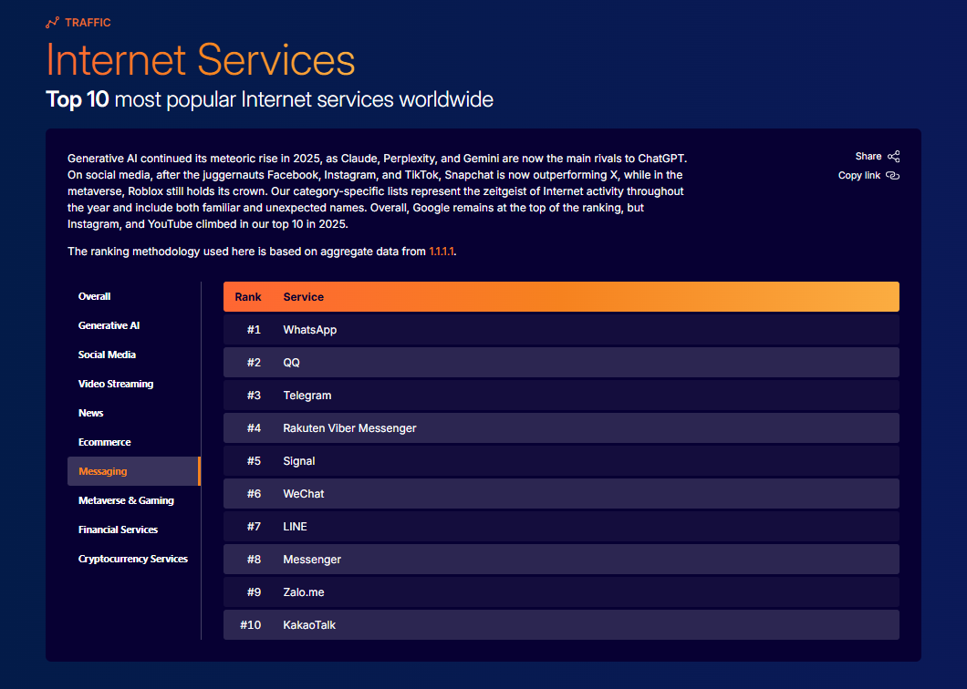This screenshot has width=967, height=689.
Task: Click the Internet Services page title
Action: (199, 61)
